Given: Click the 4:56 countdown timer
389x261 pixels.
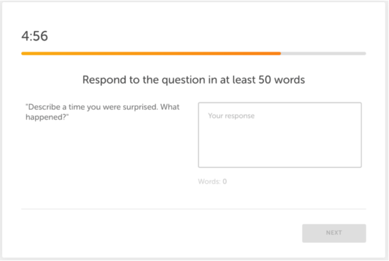Looking at the screenshot, I should click(x=35, y=36).
